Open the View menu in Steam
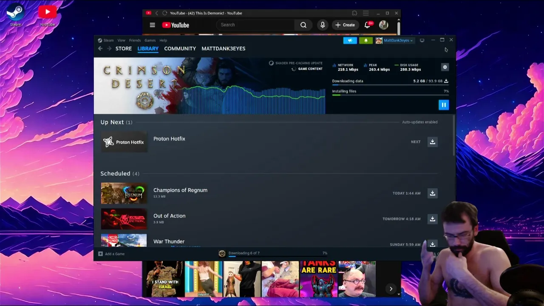Screen dimensions: 544x306 [121, 40]
